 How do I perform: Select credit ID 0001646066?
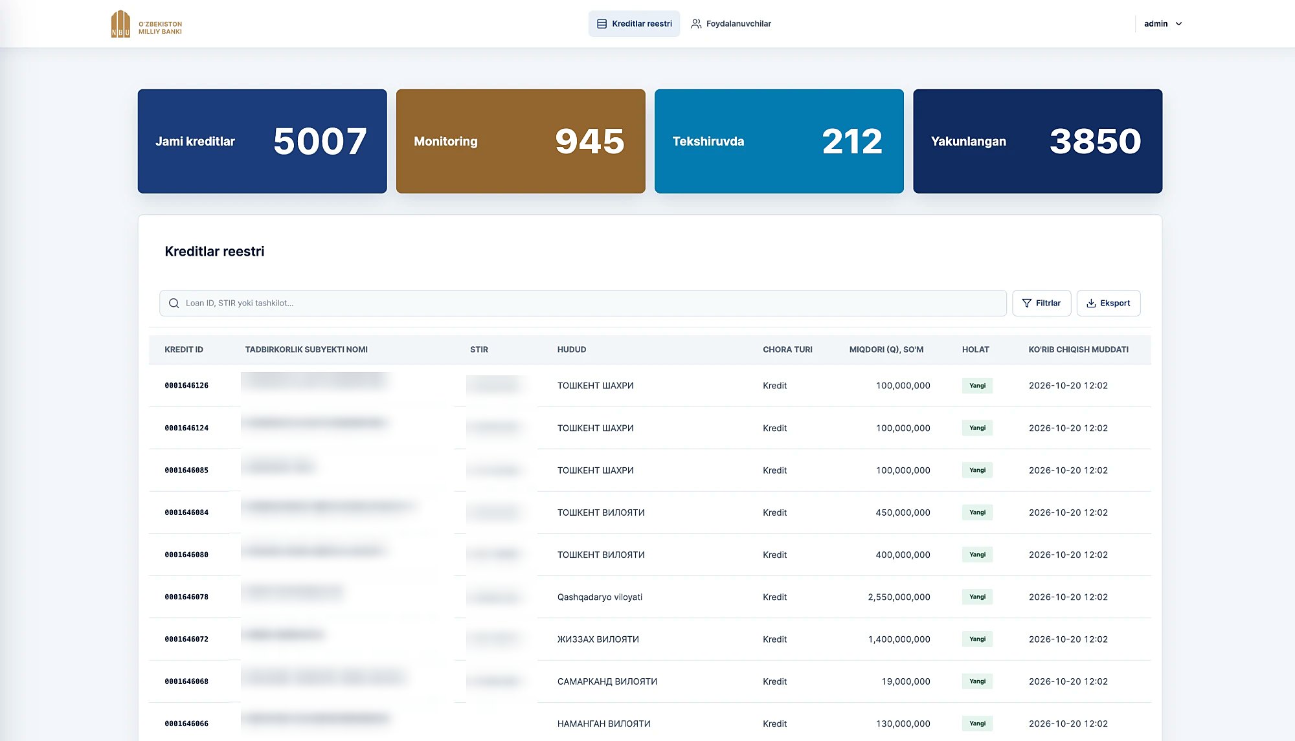click(x=186, y=724)
